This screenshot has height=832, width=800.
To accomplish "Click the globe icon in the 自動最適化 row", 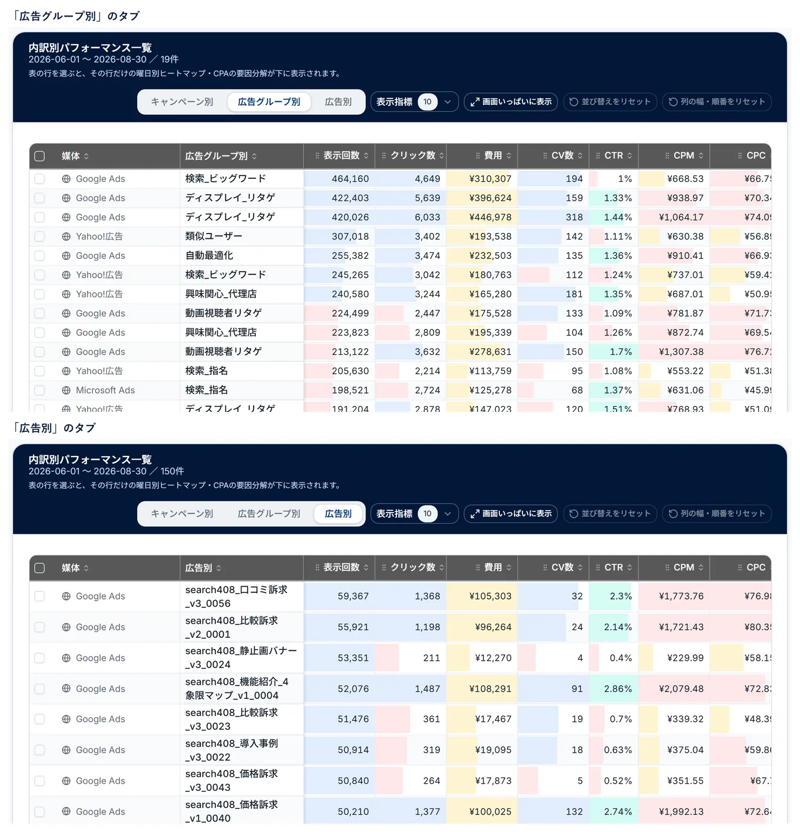I will (x=66, y=256).
